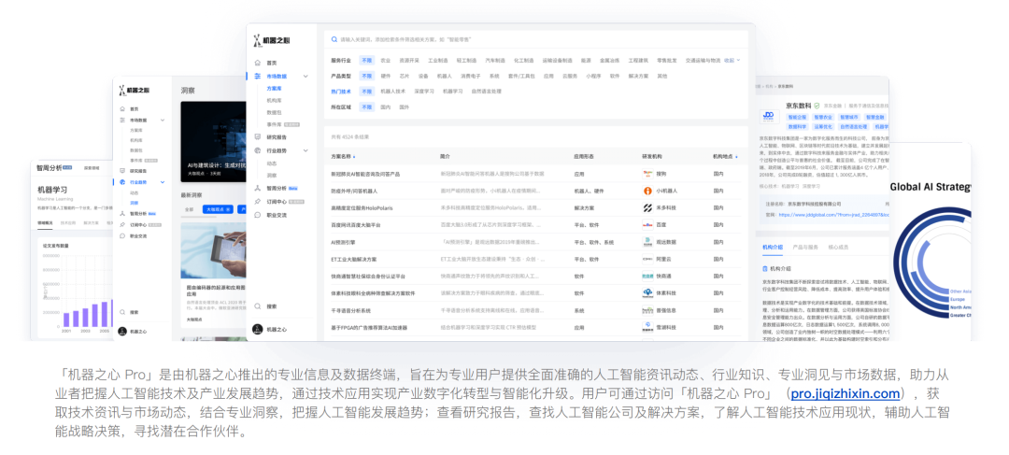Switch to 技术应用 tab in 智周分析 window
1009x455 pixels.
coord(67,222)
